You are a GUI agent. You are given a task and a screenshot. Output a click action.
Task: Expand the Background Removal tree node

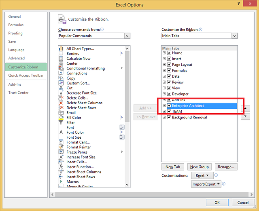164,117
